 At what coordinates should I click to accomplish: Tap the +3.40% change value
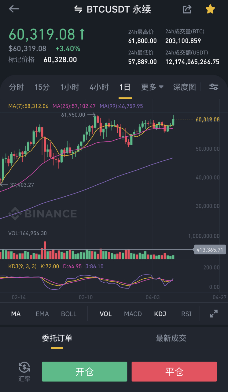[x=68, y=48]
